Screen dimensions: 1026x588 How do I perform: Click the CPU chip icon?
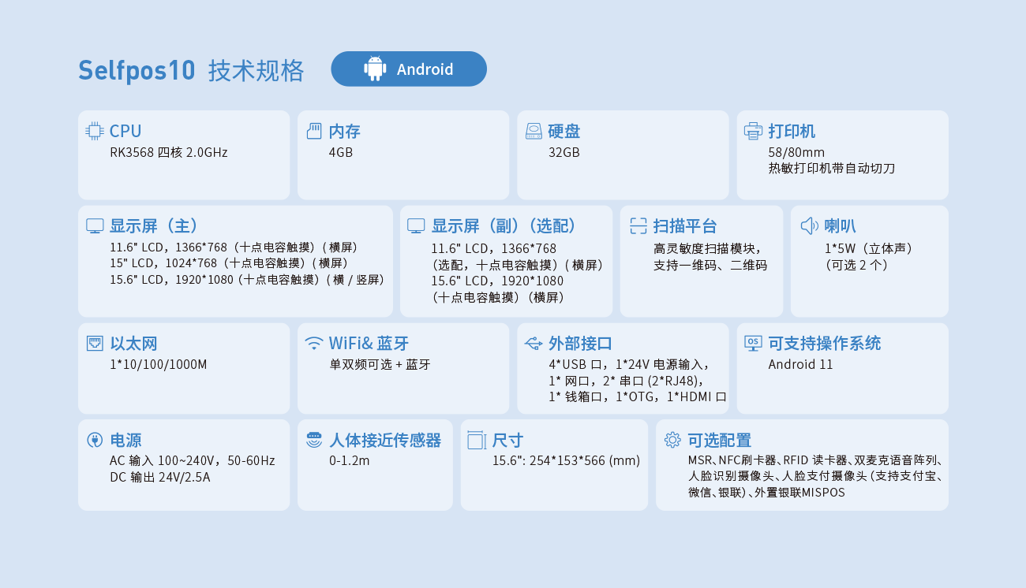94,131
